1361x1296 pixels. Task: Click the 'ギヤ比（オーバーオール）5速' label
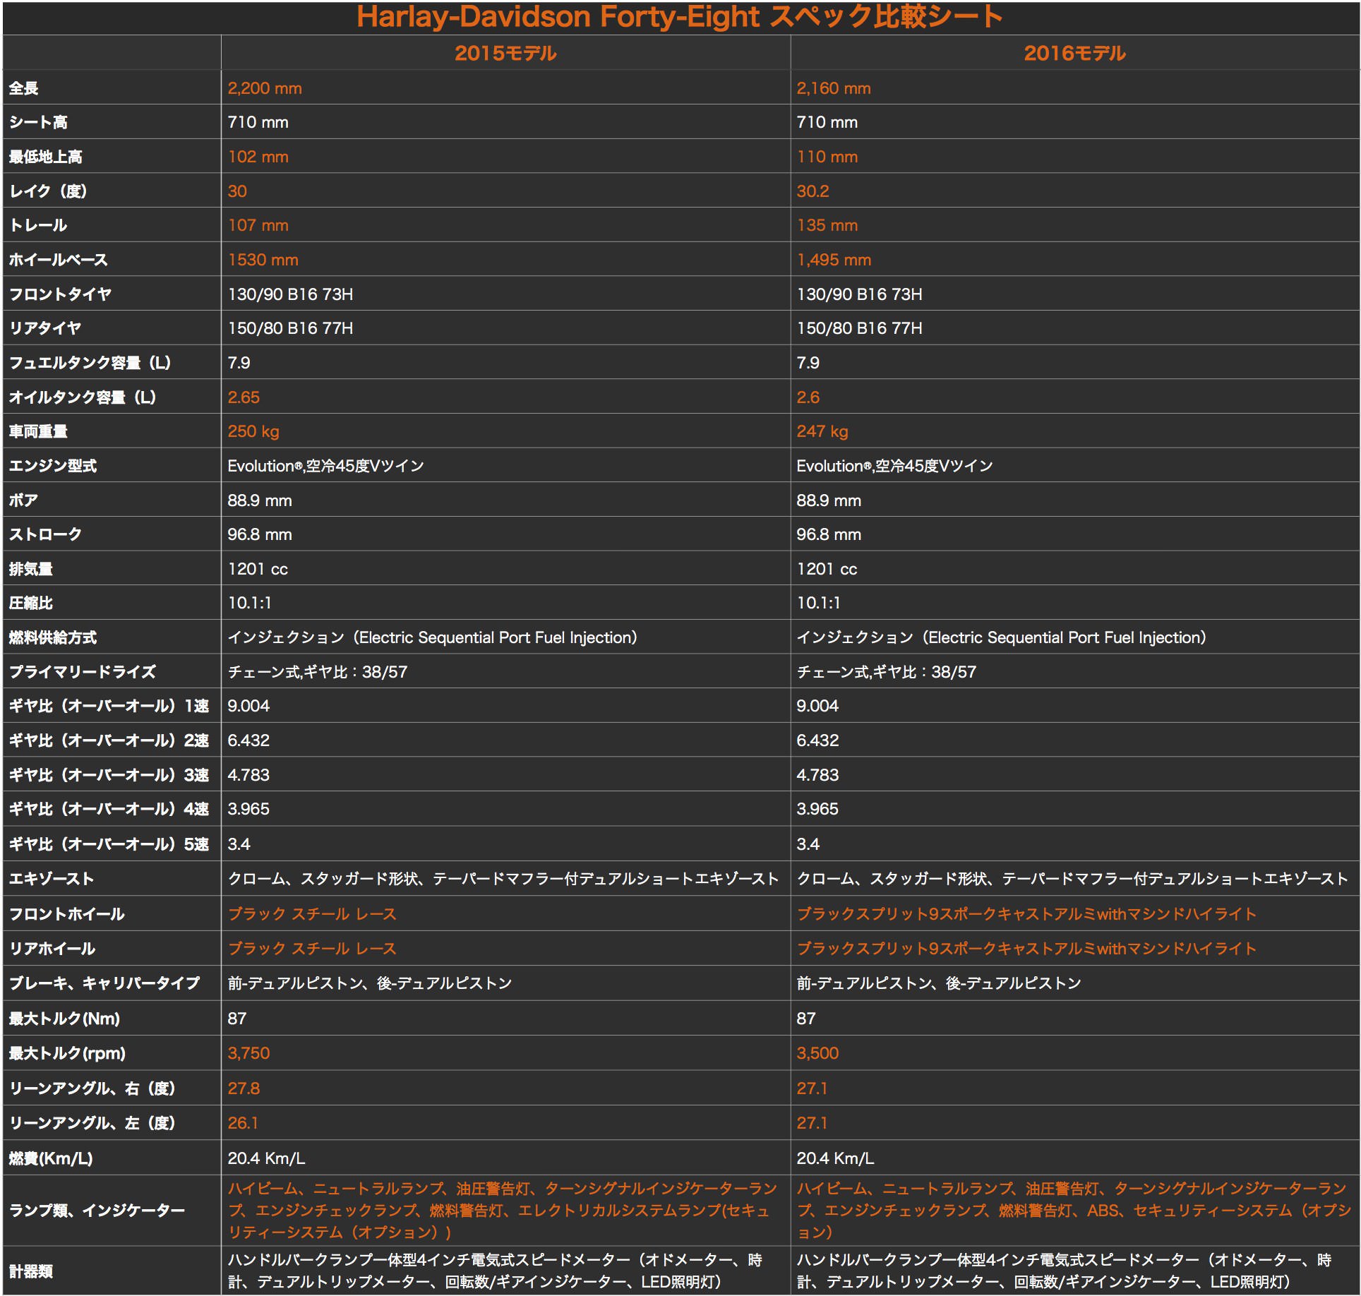coord(109,844)
